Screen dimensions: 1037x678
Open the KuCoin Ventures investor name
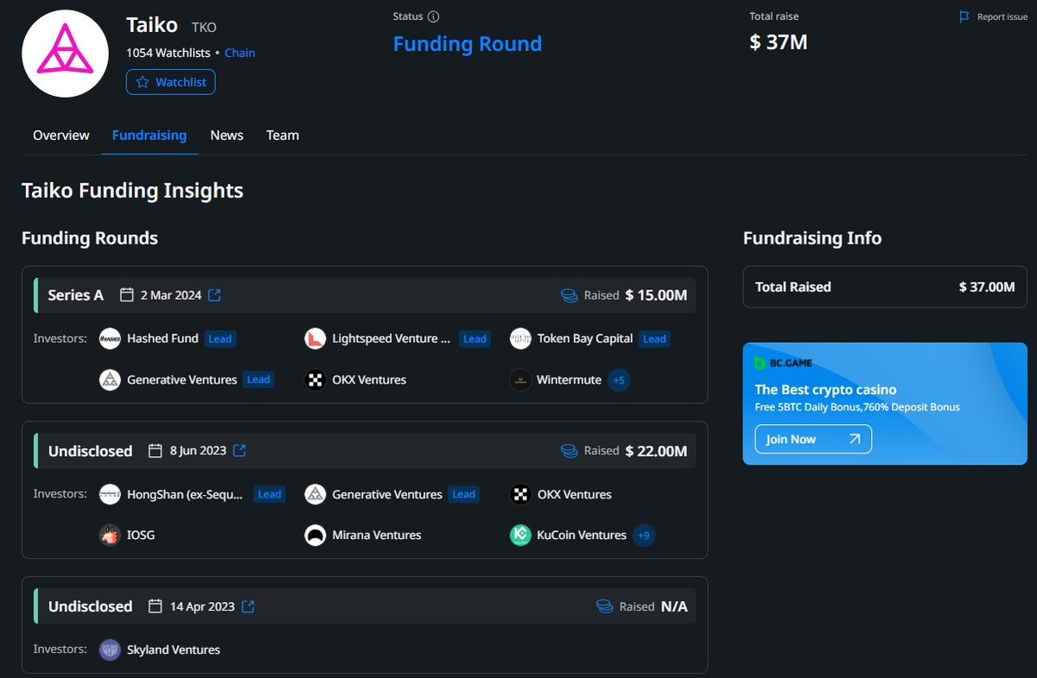click(582, 535)
